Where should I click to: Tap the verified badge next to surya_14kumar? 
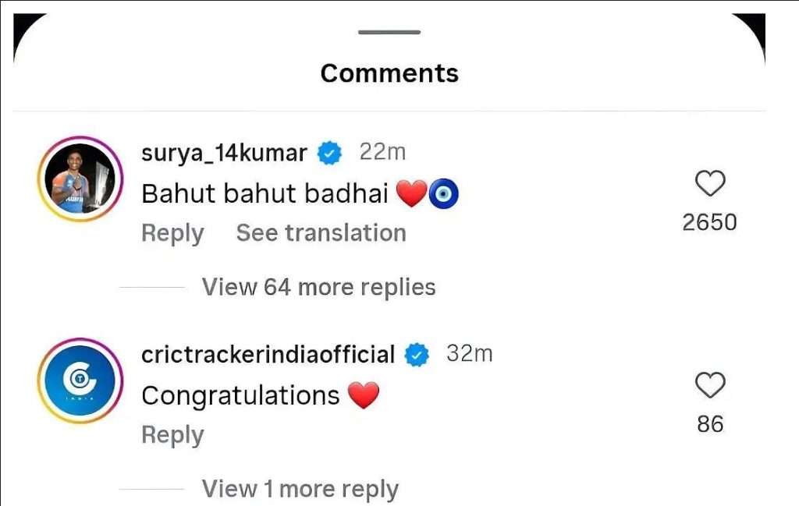[330, 153]
